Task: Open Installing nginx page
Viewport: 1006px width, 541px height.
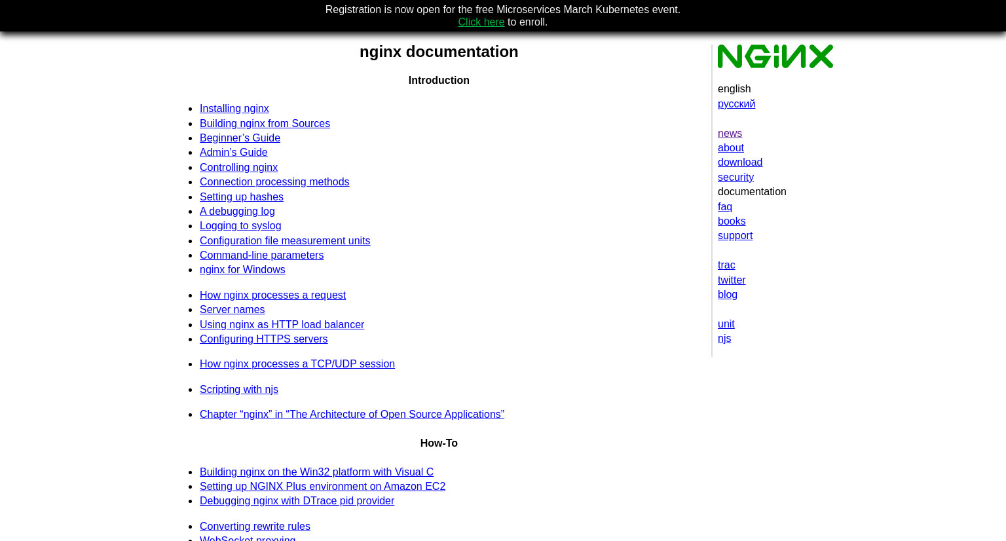Action: (234, 109)
